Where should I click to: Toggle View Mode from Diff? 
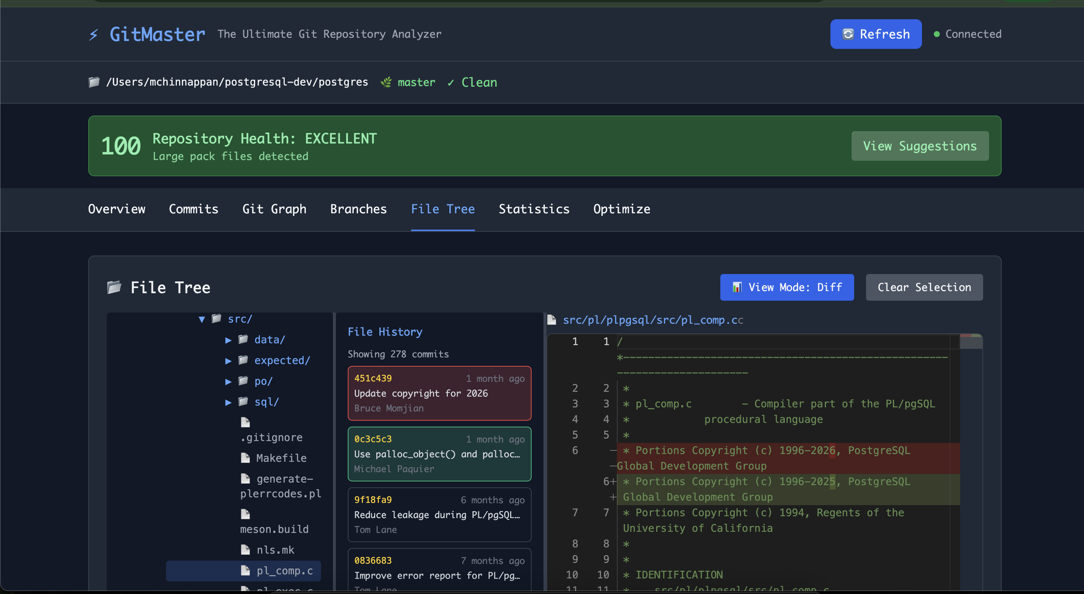(786, 287)
